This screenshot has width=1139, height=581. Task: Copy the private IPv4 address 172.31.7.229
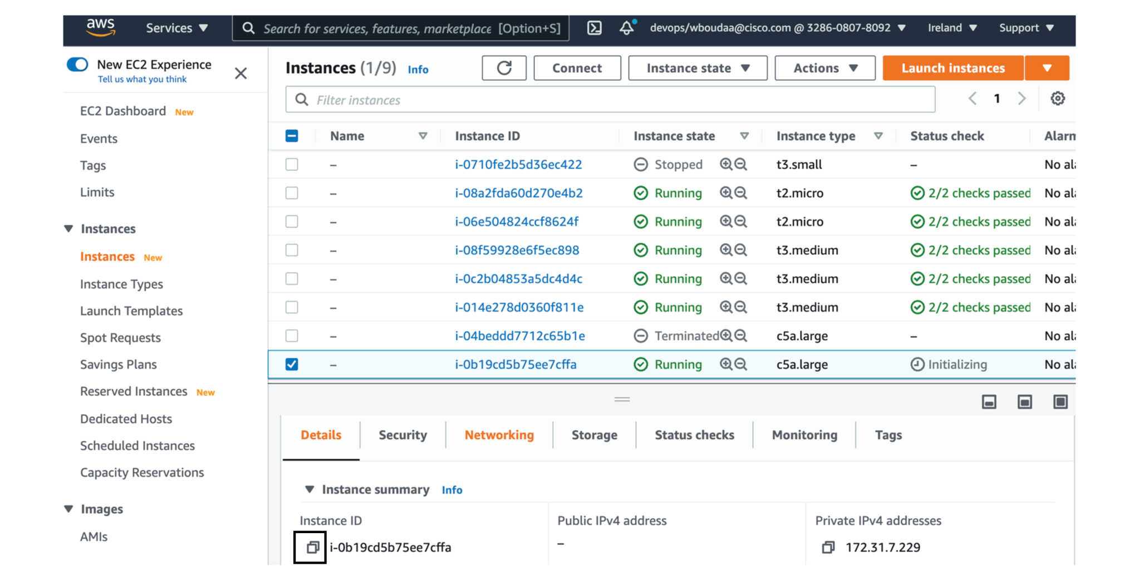(x=828, y=548)
